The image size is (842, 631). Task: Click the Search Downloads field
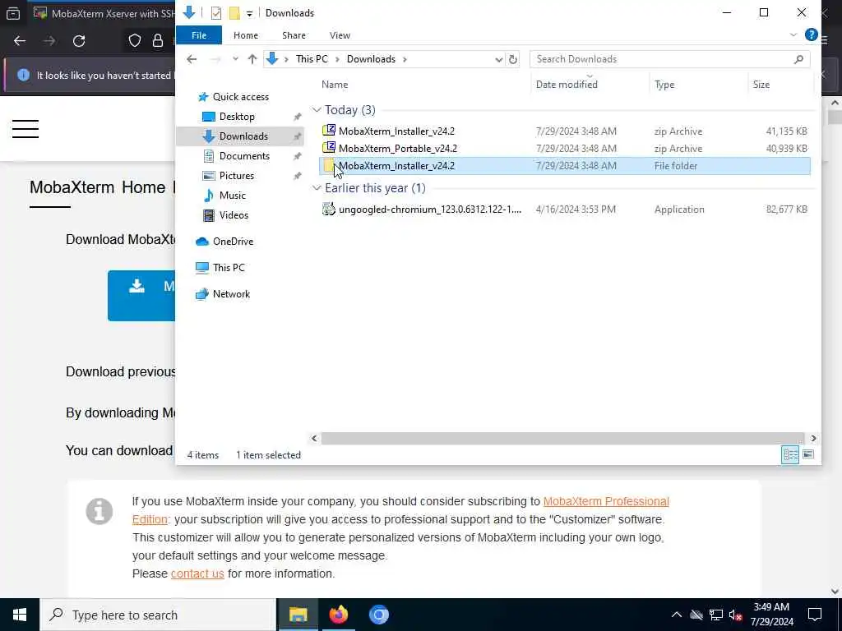(x=669, y=59)
